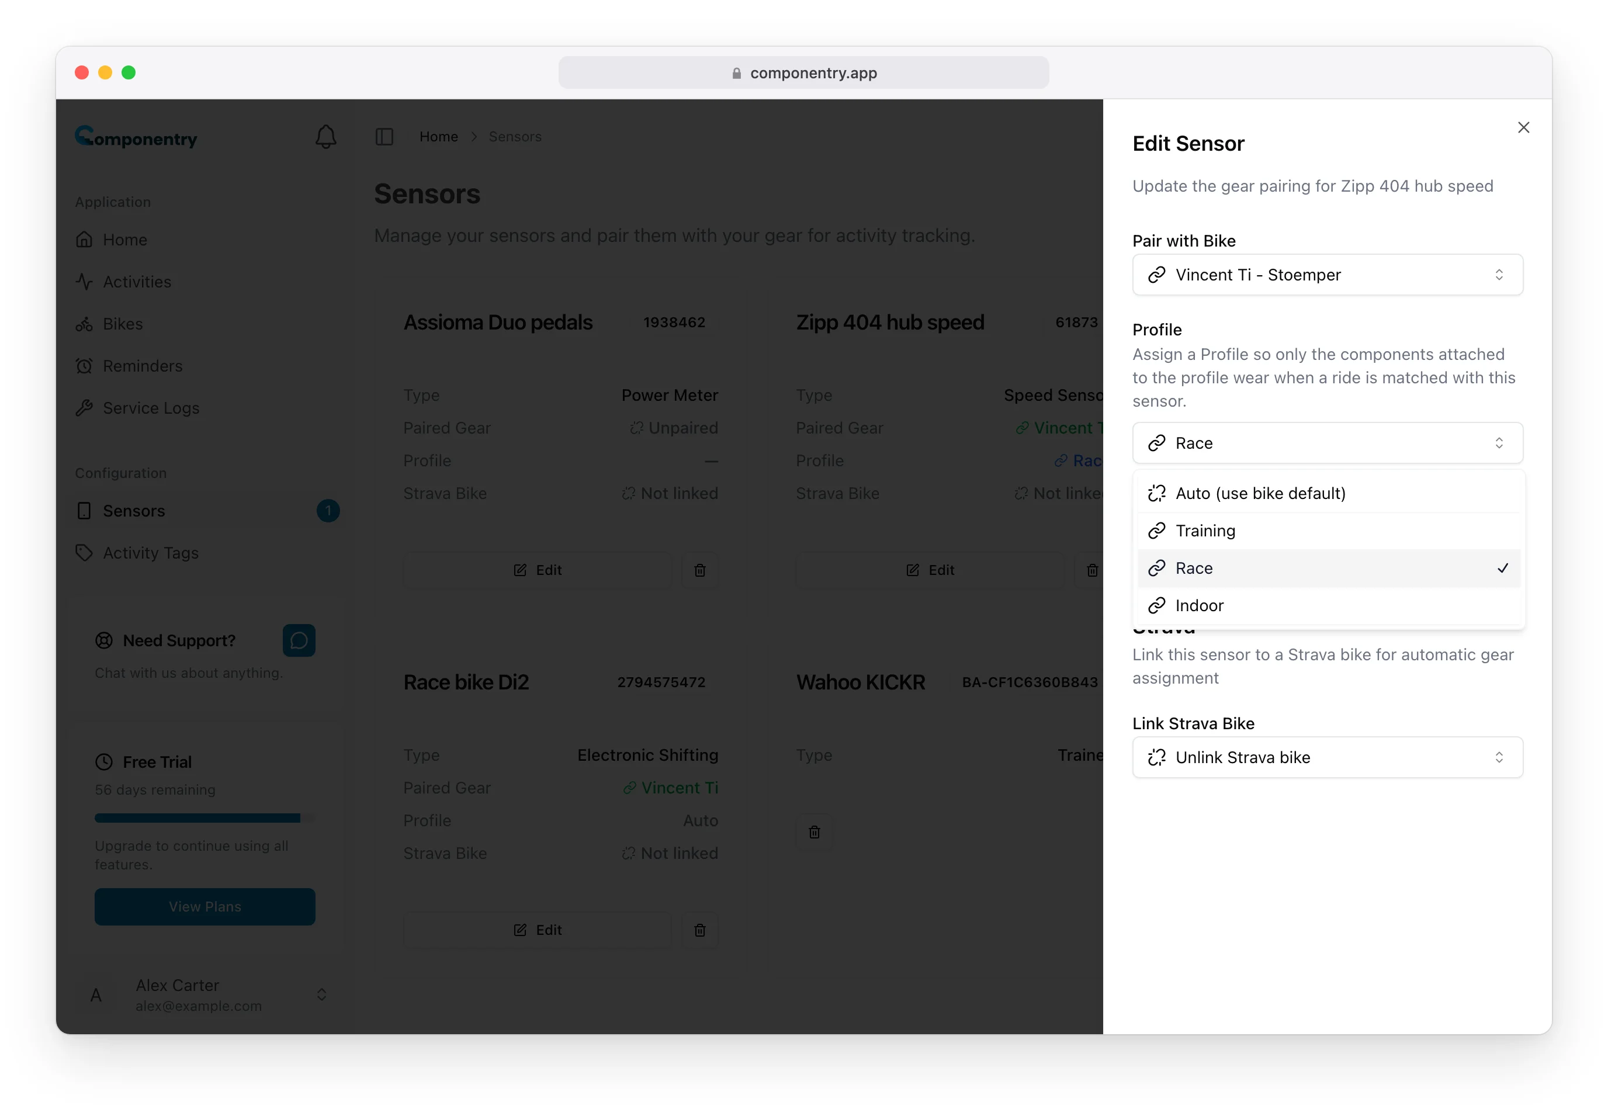This screenshot has height=1109, width=1608.
Task: Open the Alex Carter account switcher
Action: pos(206,994)
